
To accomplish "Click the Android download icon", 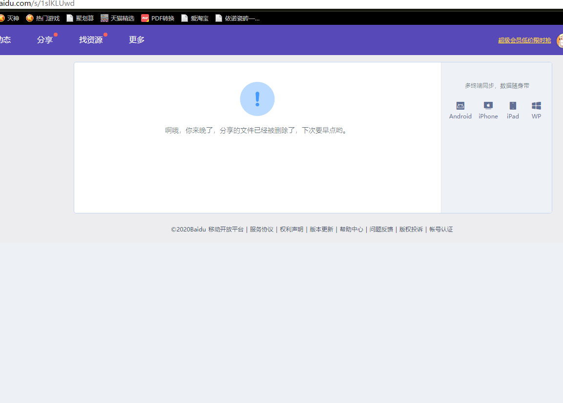I will point(460,106).
